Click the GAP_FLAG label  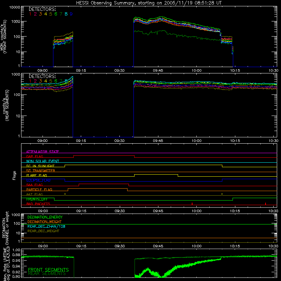[34, 156]
